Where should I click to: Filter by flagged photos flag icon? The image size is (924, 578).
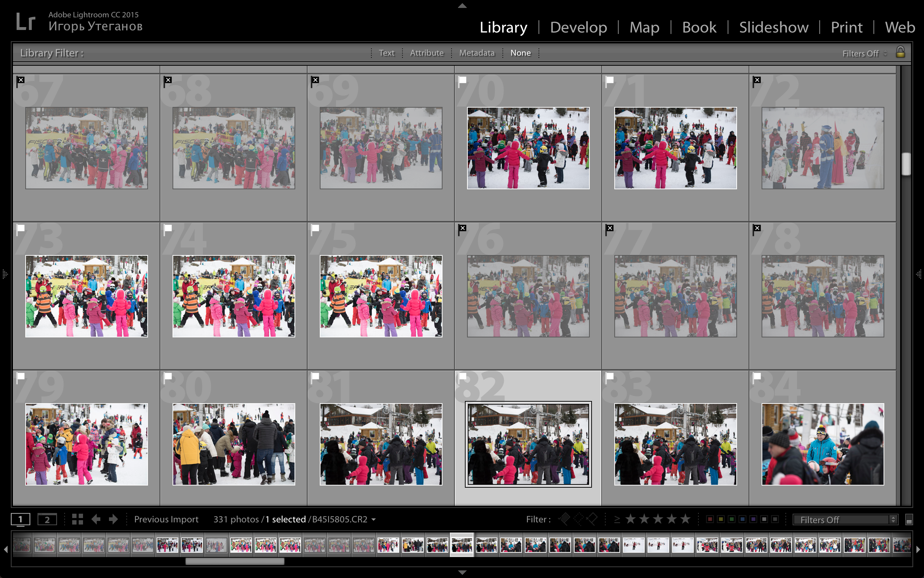click(x=564, y=519)
